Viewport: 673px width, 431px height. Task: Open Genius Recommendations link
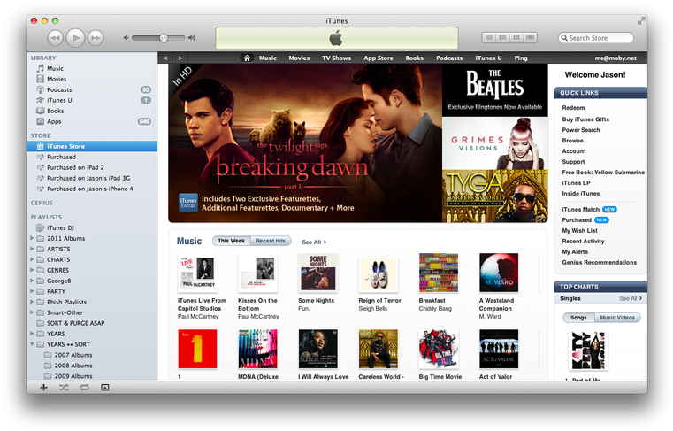600,262
